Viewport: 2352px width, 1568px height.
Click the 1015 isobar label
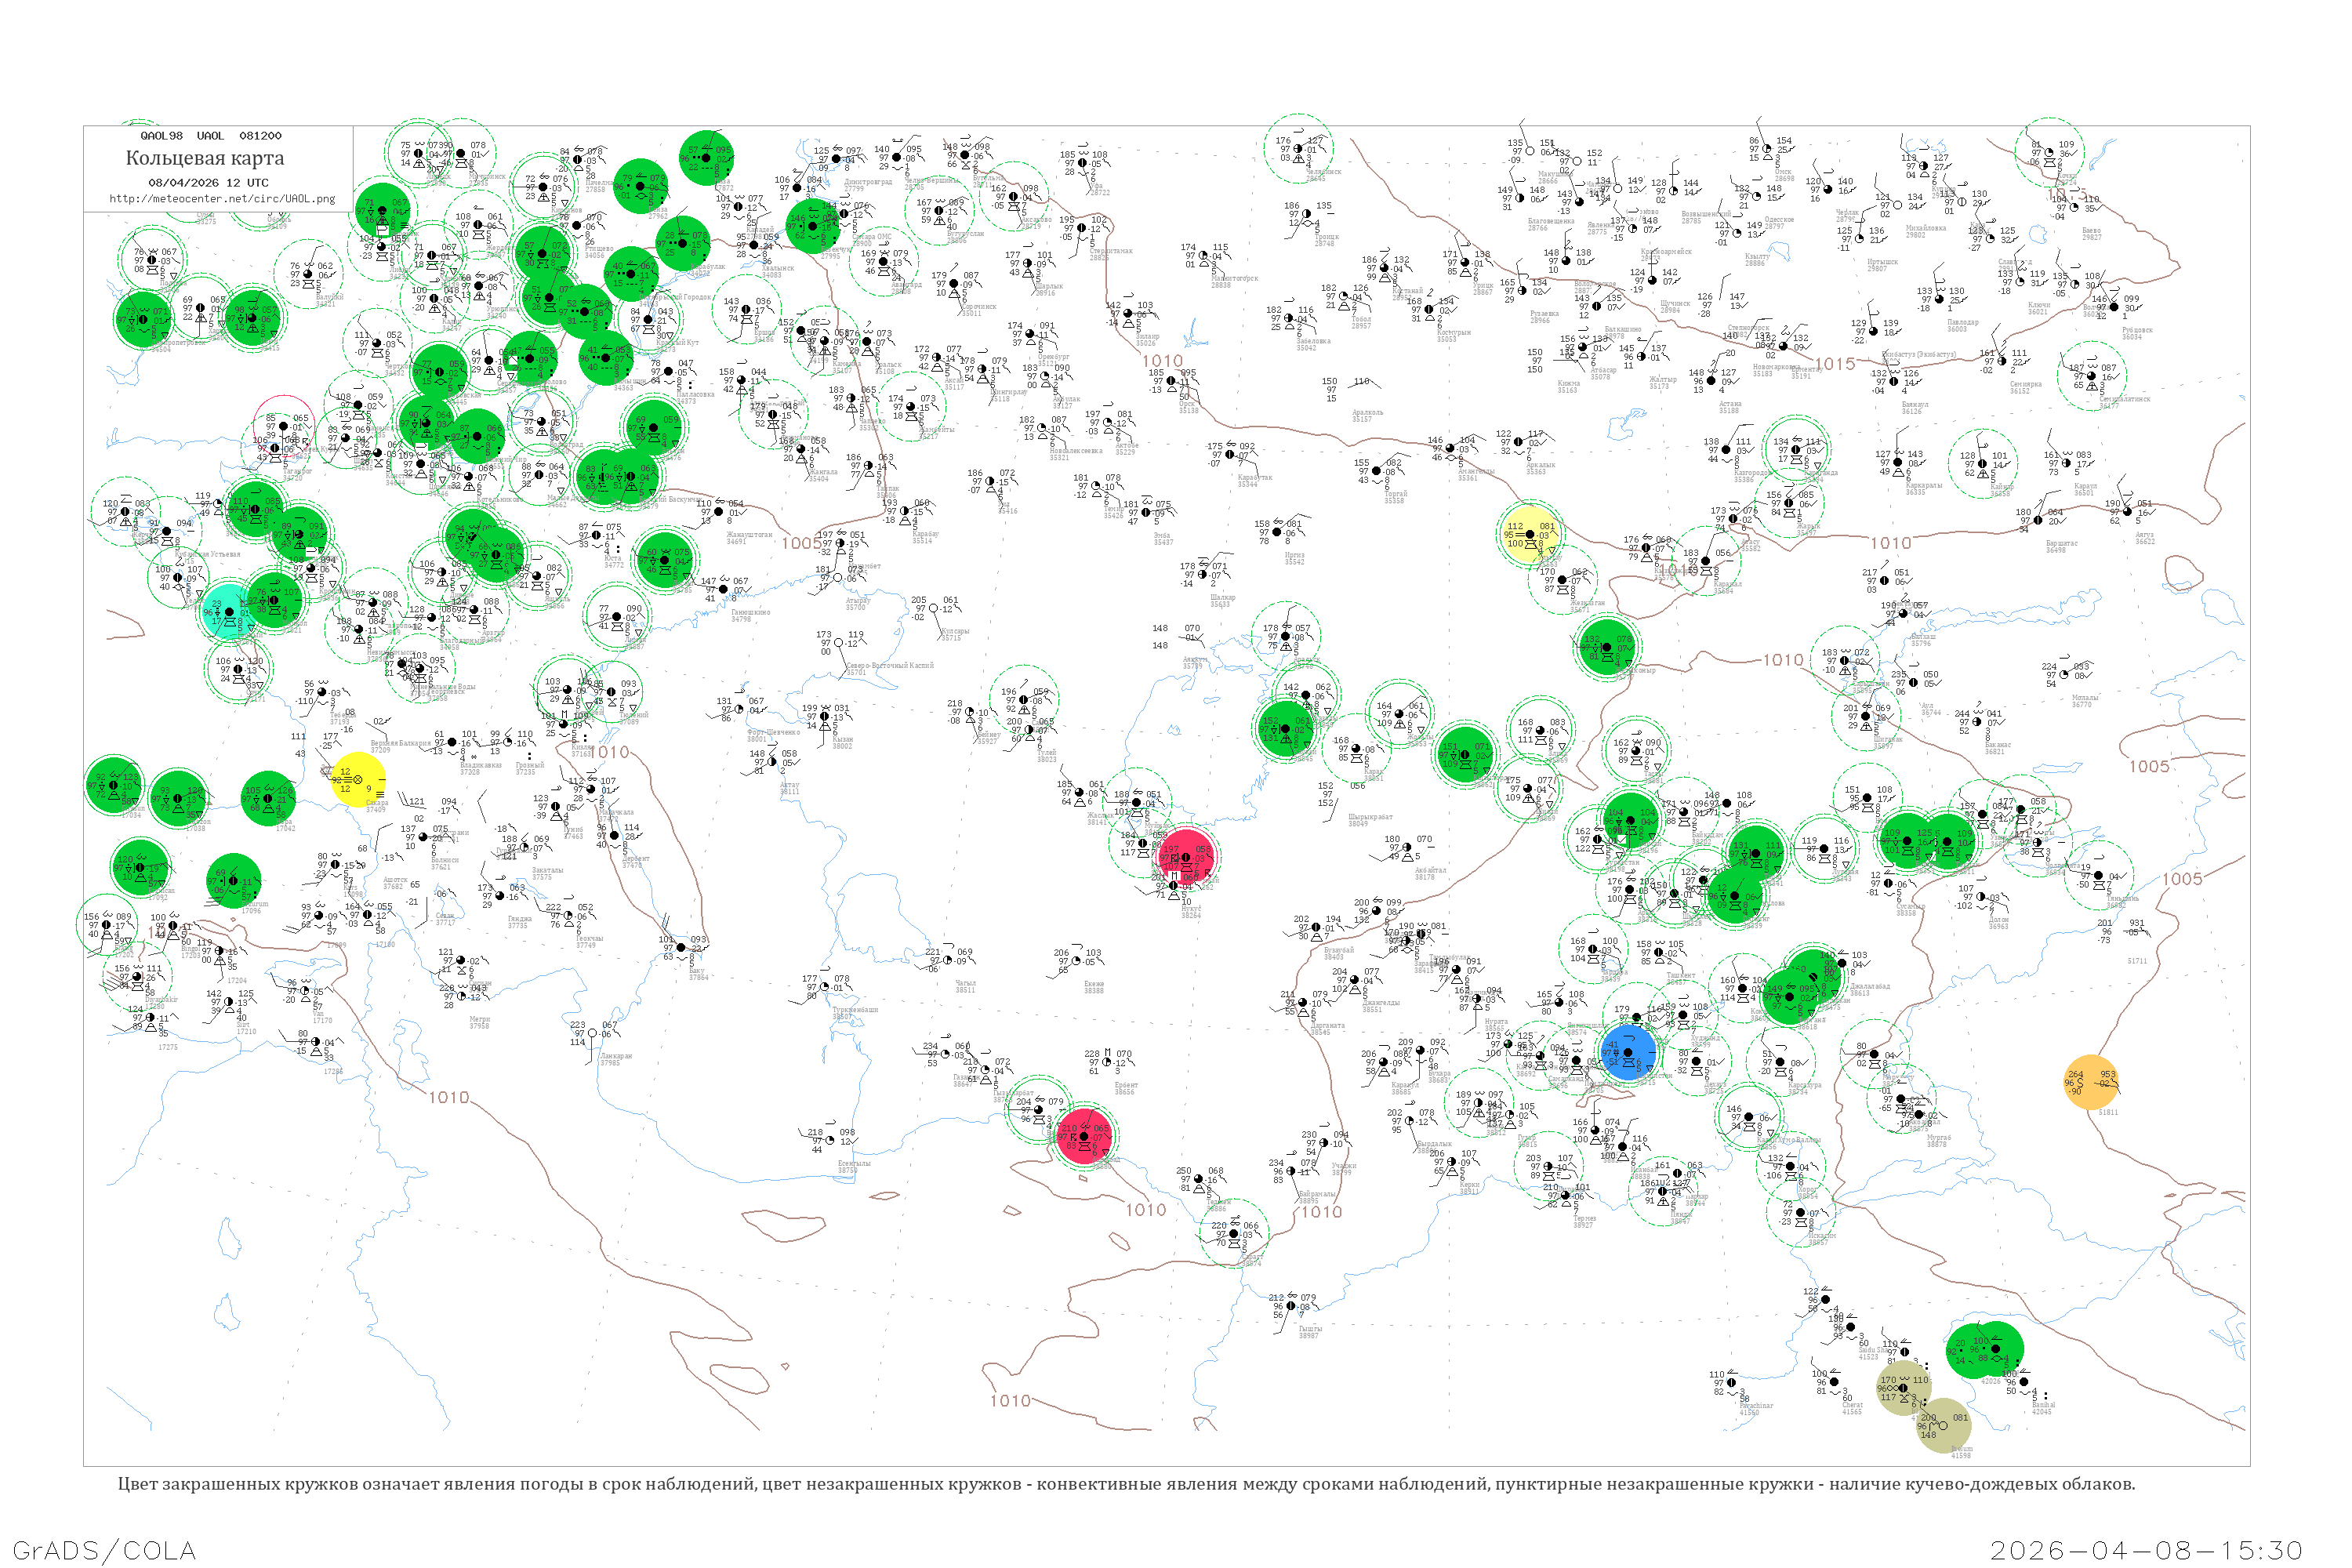pos(1835,364)
